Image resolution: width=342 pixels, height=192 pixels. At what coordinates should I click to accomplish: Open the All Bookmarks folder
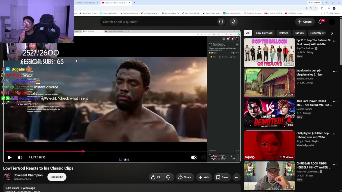334,13
